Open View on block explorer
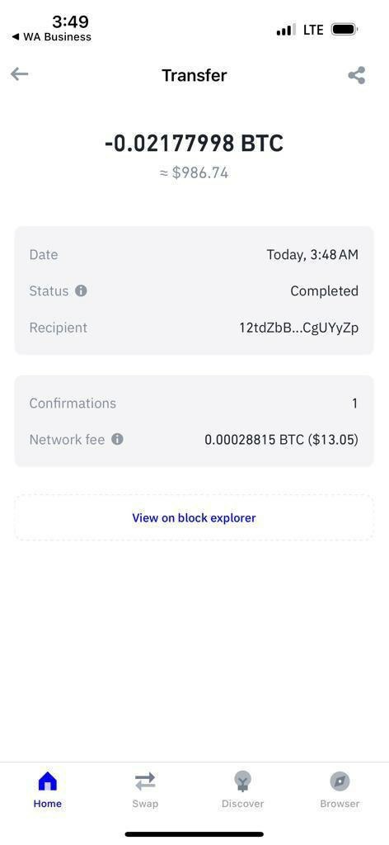Image resolution: width=389 pixels, height=845 pixels. 194,518
